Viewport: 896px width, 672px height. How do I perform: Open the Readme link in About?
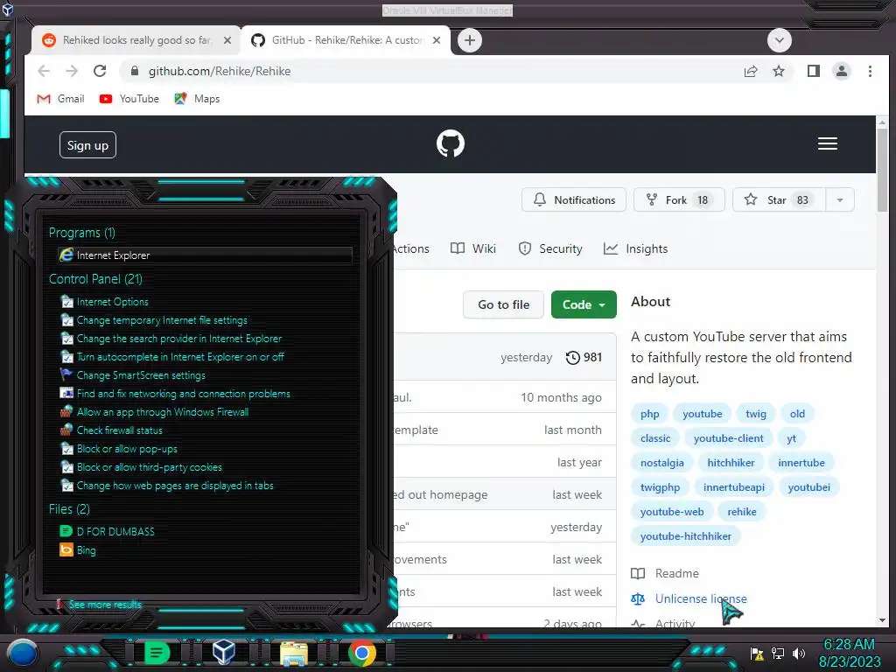pos(665,573)
